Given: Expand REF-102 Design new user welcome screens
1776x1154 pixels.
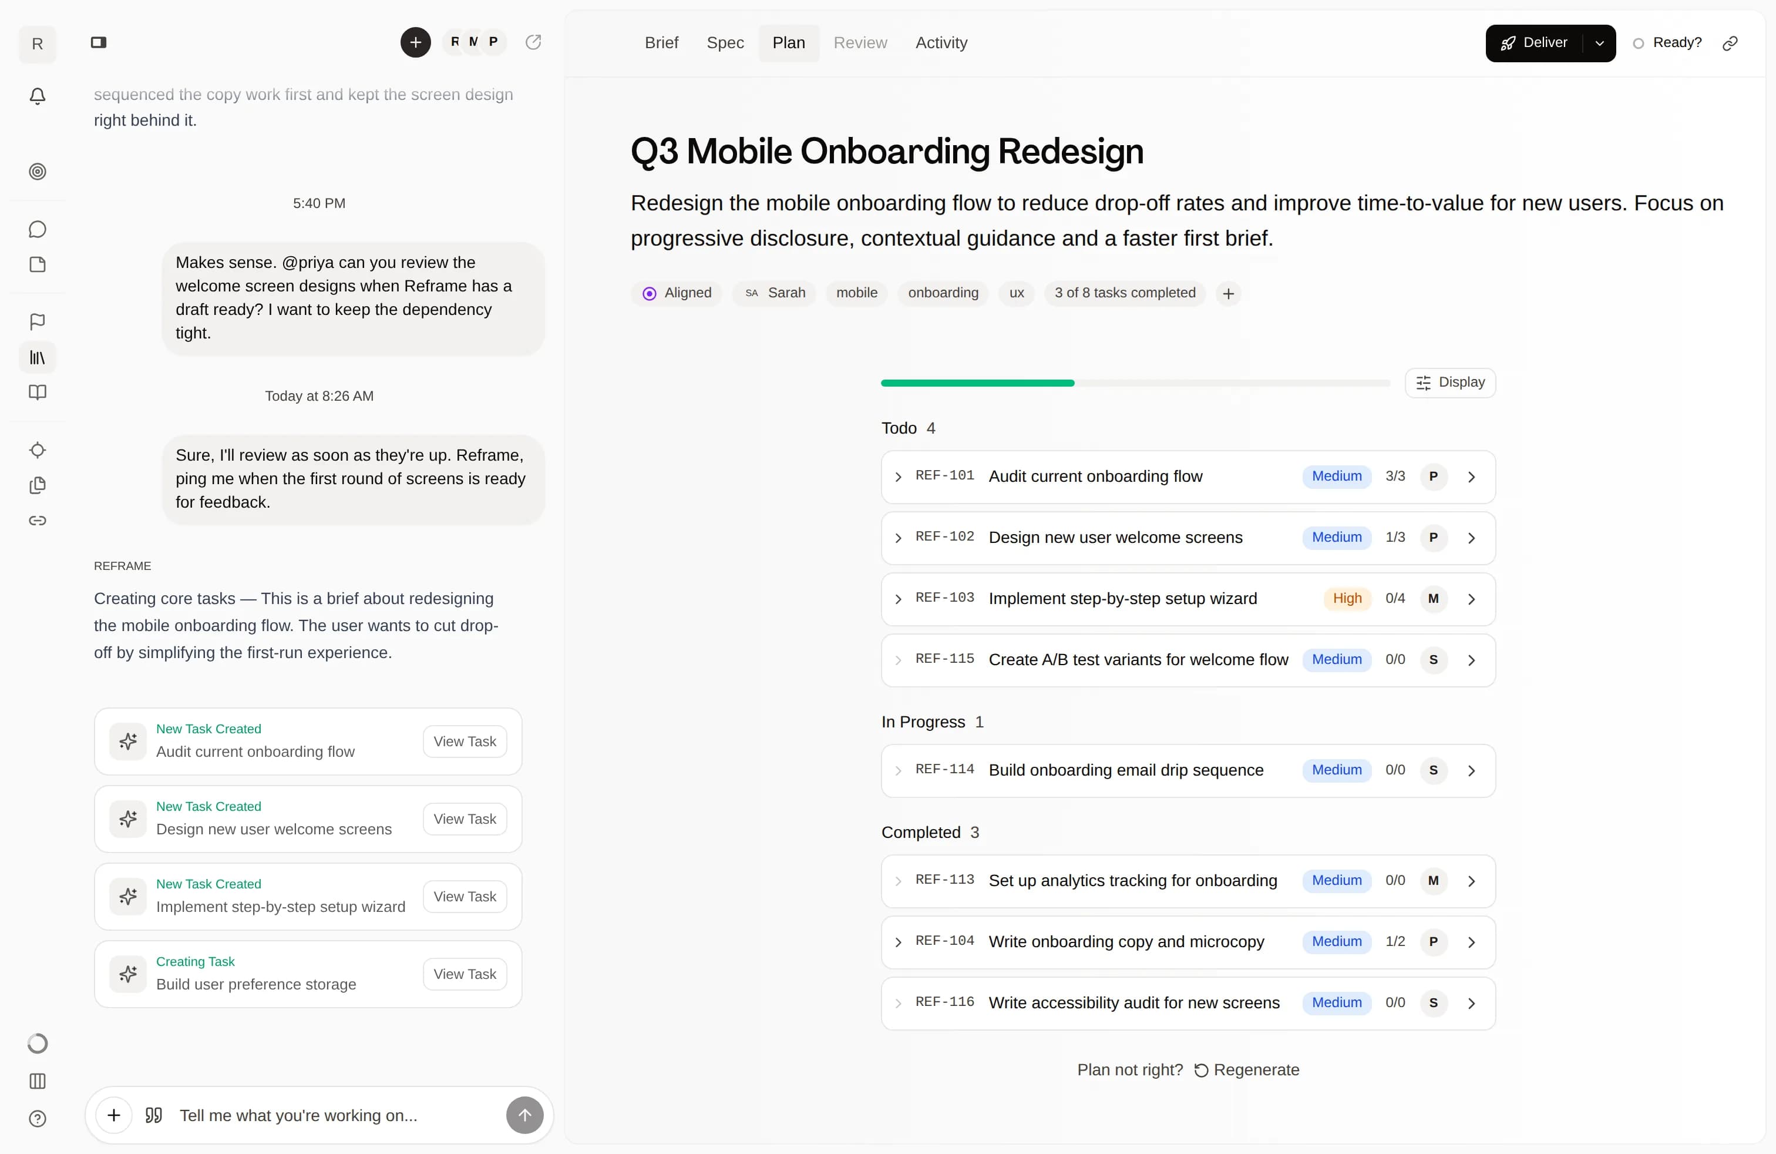Looking at the screenshot, I should tap(898, 538).
